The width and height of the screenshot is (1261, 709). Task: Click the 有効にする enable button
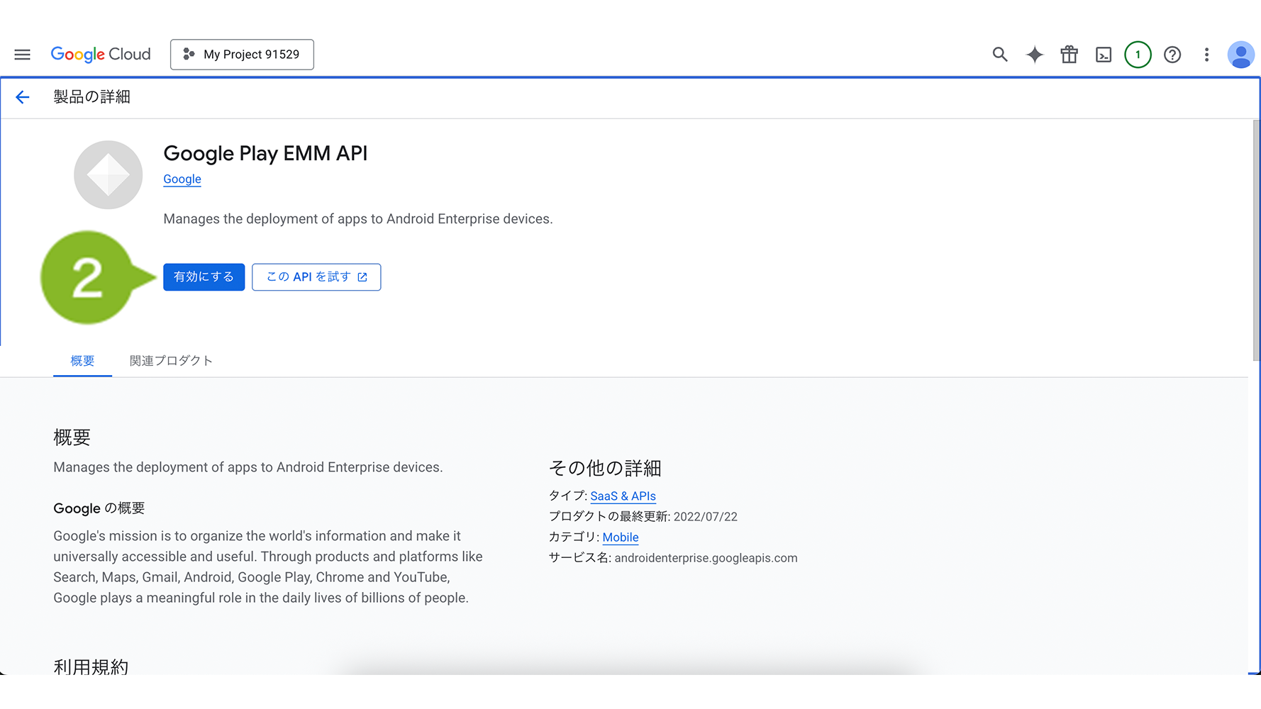coord(204,277)
